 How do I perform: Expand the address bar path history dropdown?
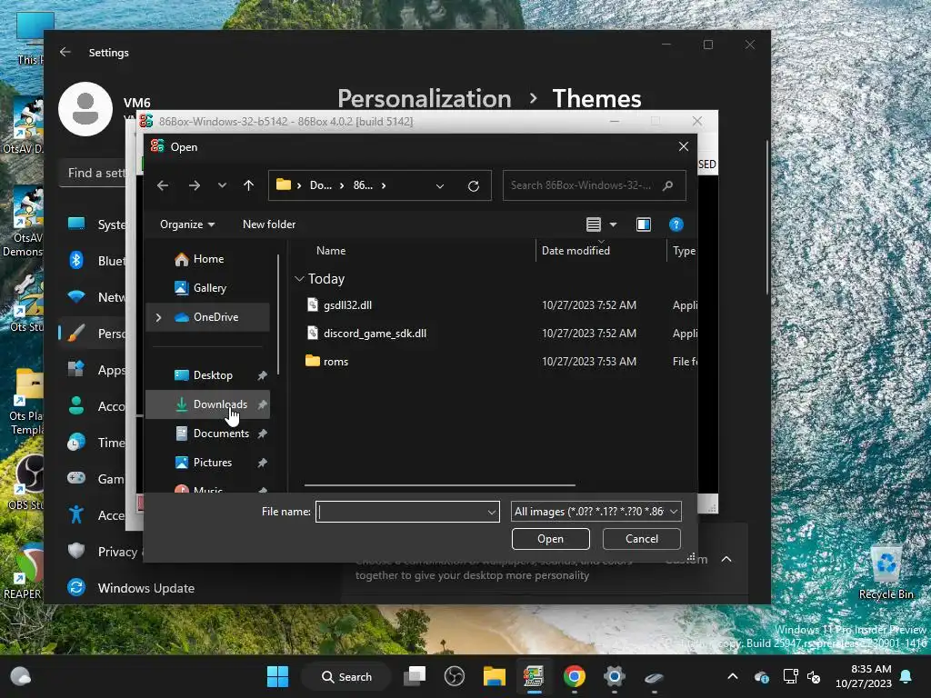pos(440,185)
